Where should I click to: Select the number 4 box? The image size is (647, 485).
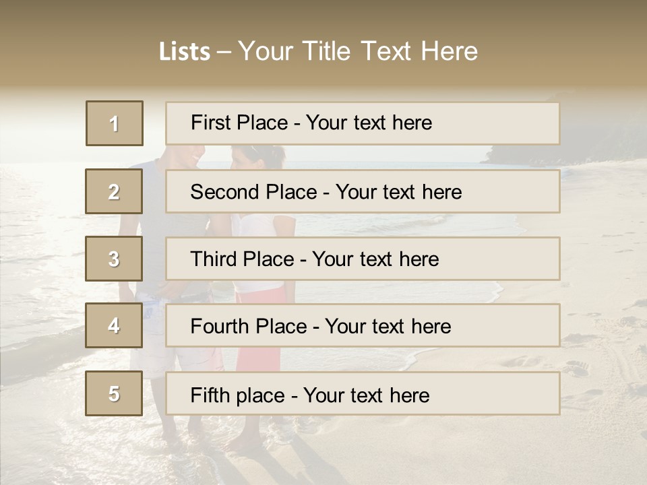click(x=114, y=325)
